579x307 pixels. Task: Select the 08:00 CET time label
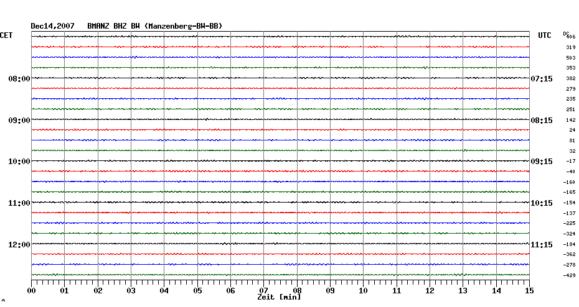[19, 79]
